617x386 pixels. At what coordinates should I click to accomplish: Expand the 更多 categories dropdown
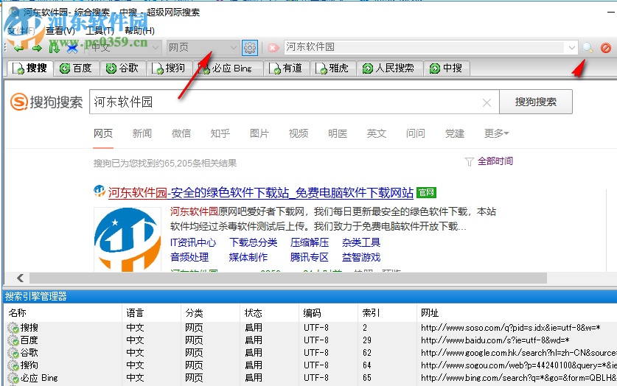tap(496, 133)
